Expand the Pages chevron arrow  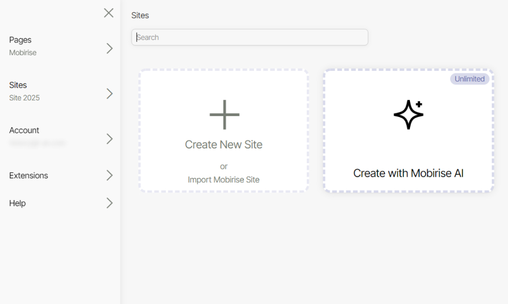(x=109, y=49)
